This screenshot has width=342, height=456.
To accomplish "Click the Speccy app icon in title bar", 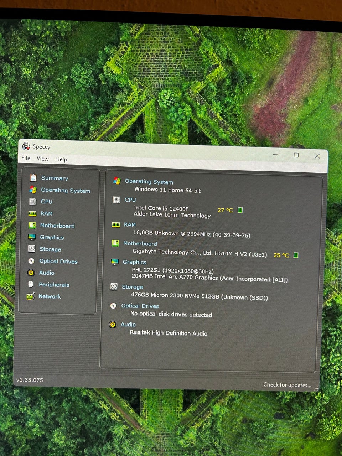I will (26, 146).
